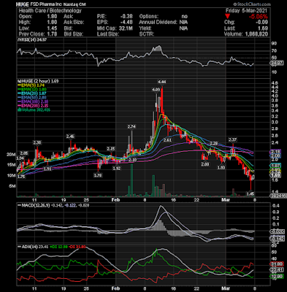This screenshot has height=292, width=287.
Task: Click Feb on the price panel date axis
Action: 116,200
